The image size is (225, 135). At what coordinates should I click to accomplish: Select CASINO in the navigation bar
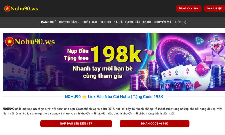pos(105,22)
